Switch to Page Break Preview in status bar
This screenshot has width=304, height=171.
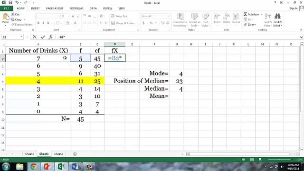click(x=260, y=160)
